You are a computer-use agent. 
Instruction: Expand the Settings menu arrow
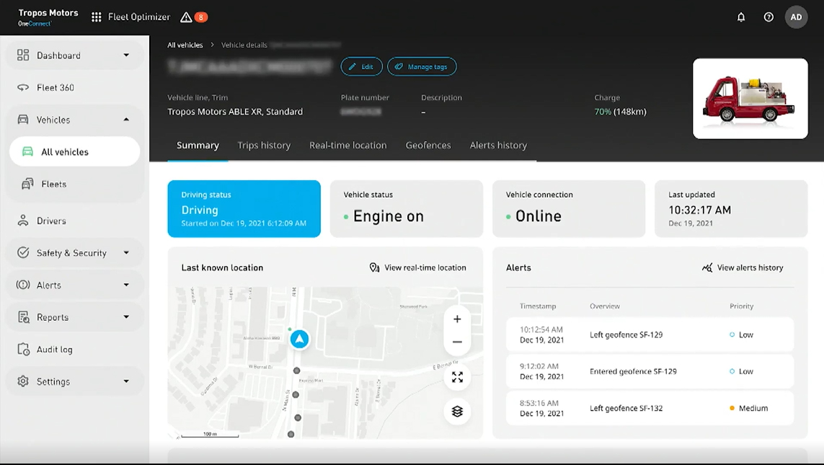point(126,381)
